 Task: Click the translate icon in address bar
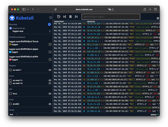click(109, 9)
